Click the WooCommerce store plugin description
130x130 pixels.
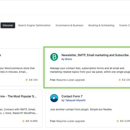point(17,70)
